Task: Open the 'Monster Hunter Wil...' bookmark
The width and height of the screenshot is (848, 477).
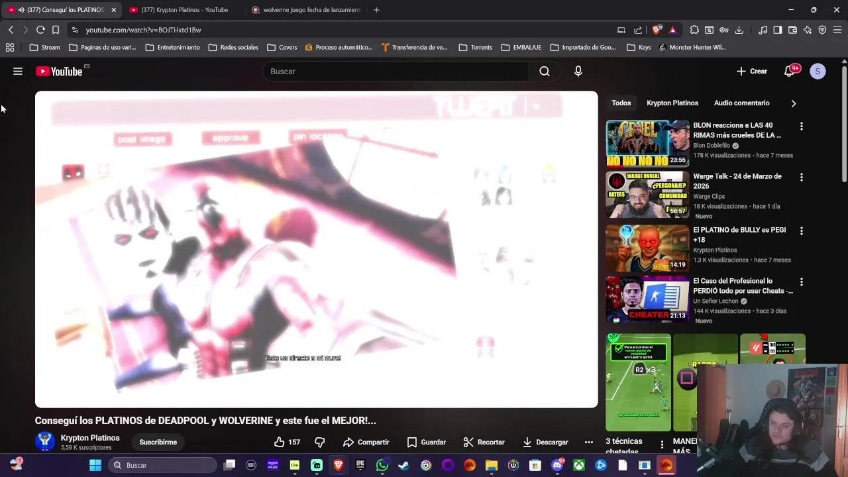Action: point(692,47)
